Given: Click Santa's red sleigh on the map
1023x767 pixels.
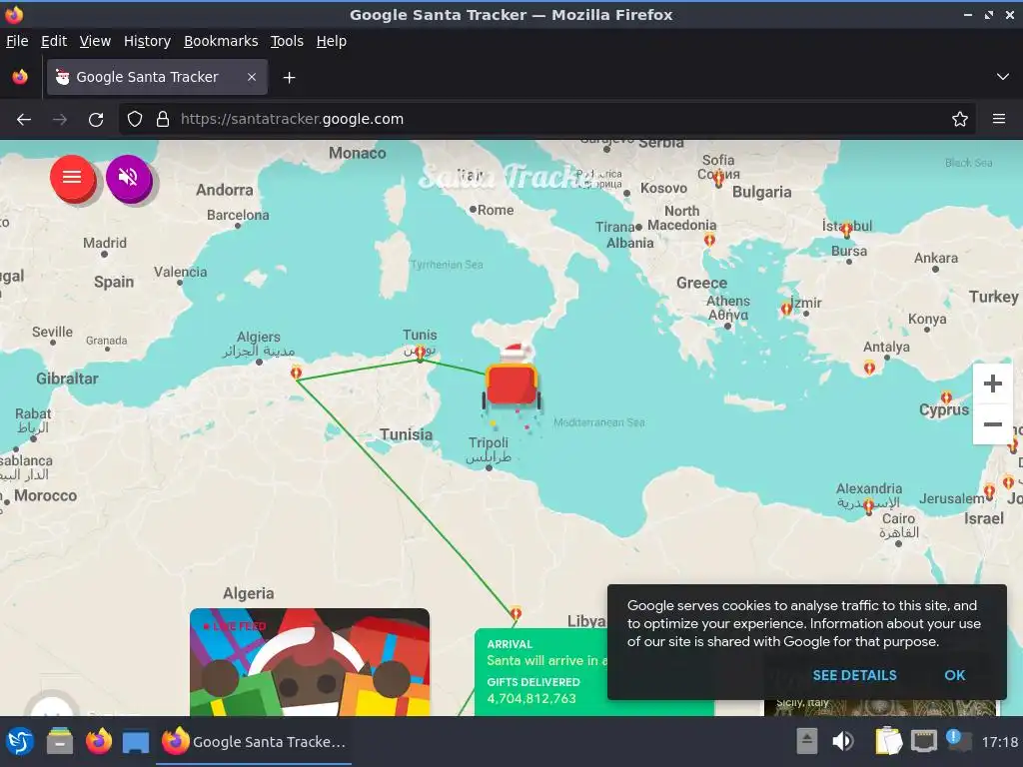Looking at the screenshot, I should click(511, 383).
